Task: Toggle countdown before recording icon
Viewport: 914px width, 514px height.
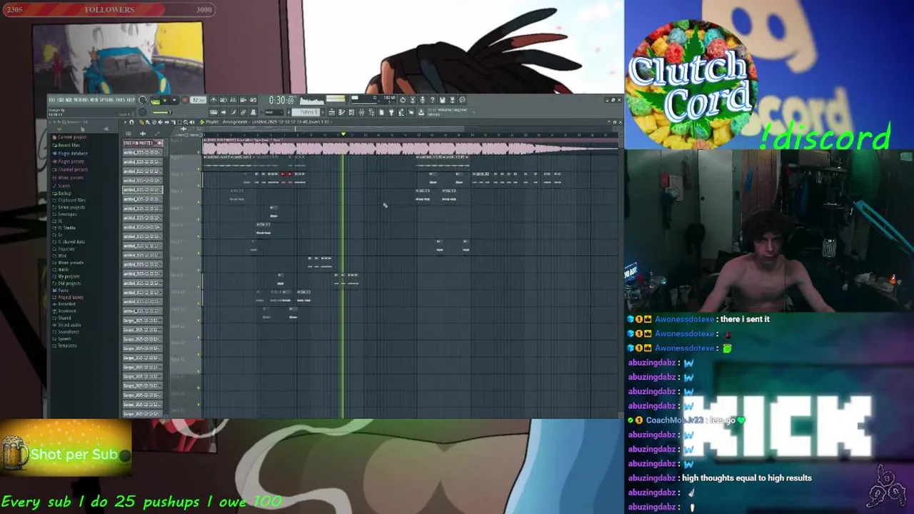Action: tap(233, 100)
